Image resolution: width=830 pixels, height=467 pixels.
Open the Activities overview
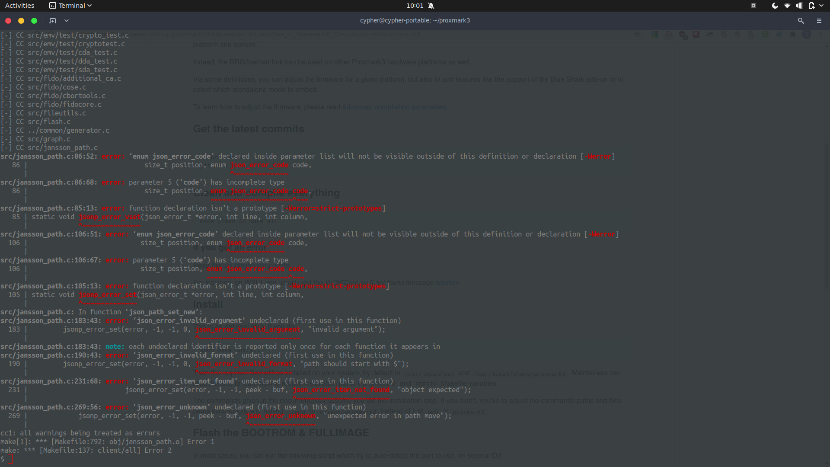coord(20,6)
